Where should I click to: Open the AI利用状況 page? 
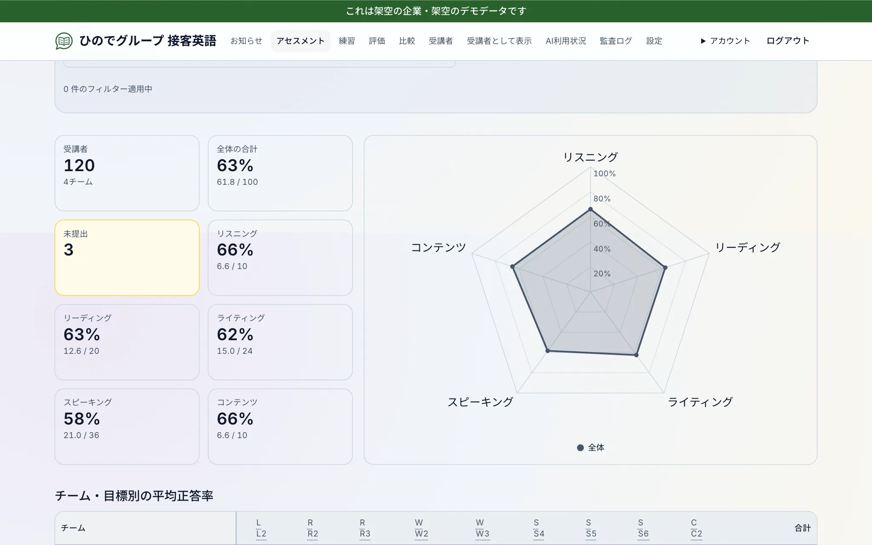(x=565, y=41)
